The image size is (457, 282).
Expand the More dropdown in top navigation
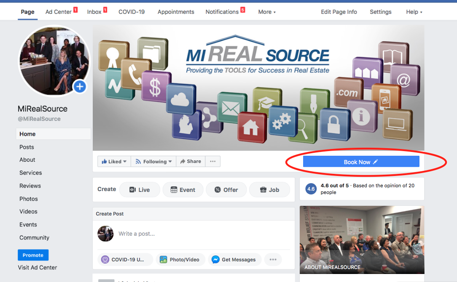[x=267, y=12]
